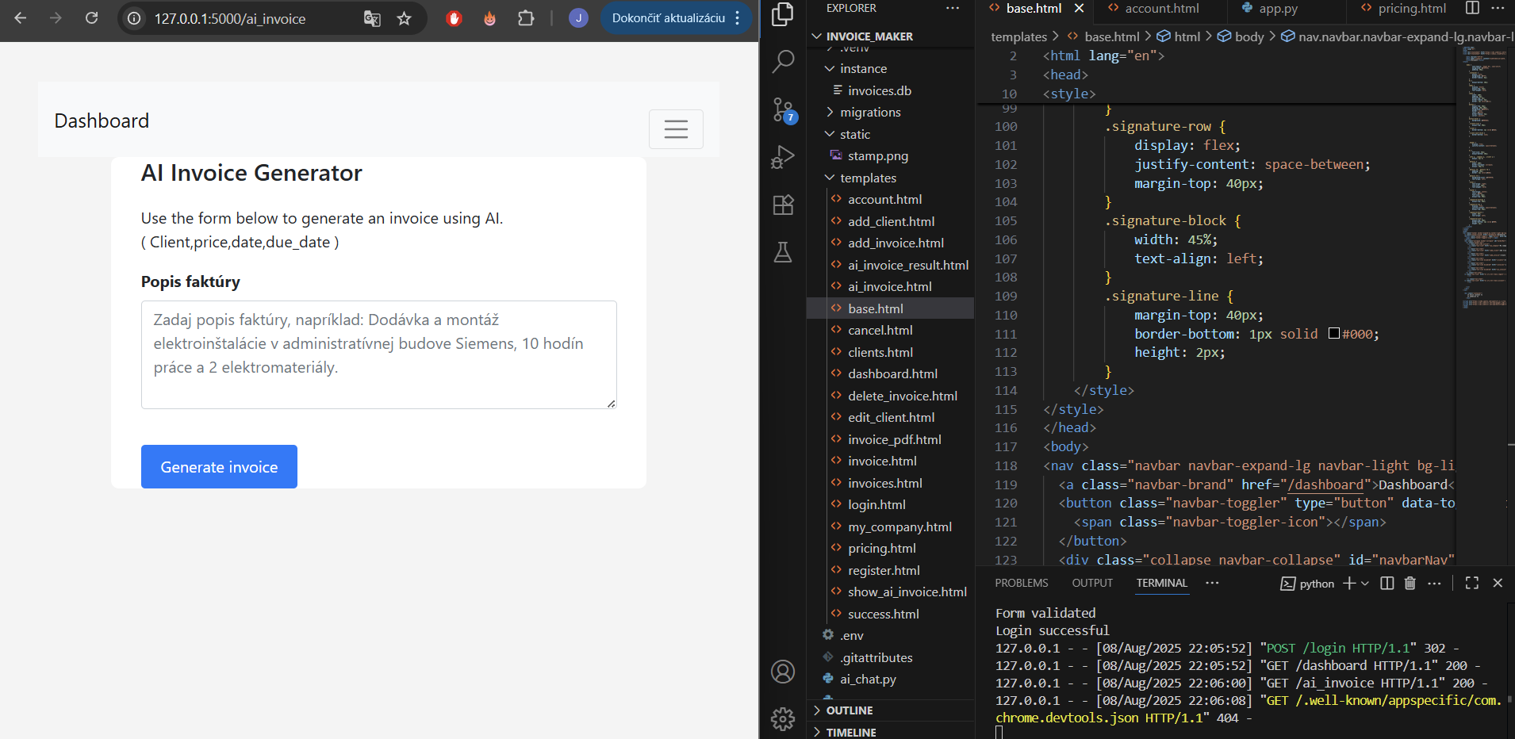1515x739 pixels.
Task: Switch to the PROBLEMS panel tab
Action: point(1021,584)
